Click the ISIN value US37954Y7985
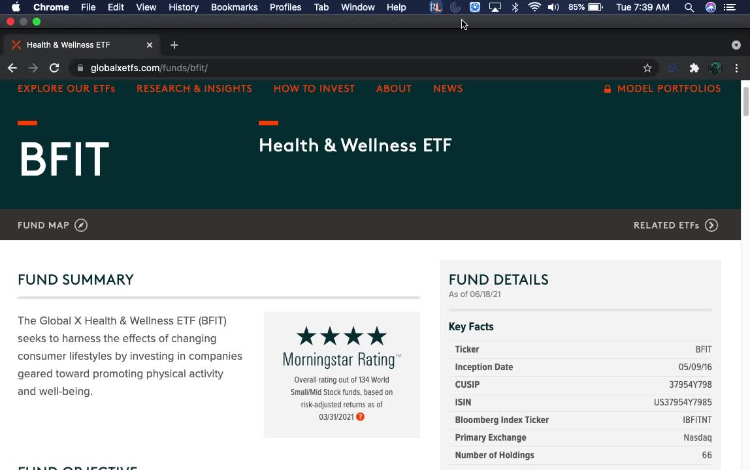 point(683,403)
